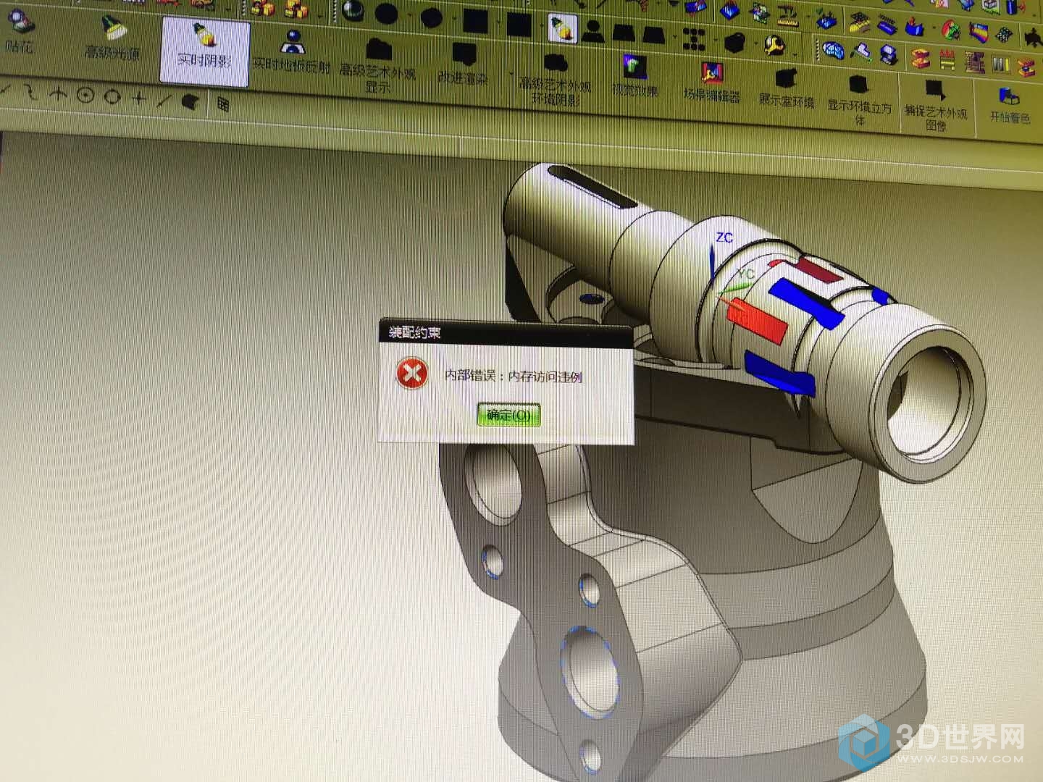Select the point on face snap tool
This screenshot has width=1043, height=782.
(190, 101)
